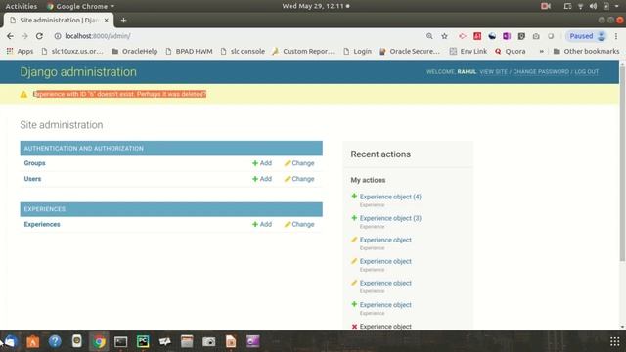Select the Site administration browser tab

pos(59,20)
